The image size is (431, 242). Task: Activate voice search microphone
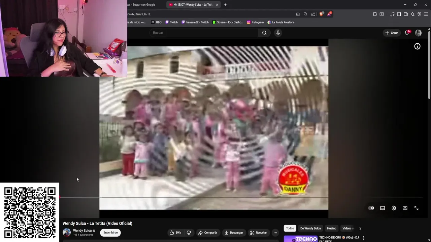coord(278,33)
